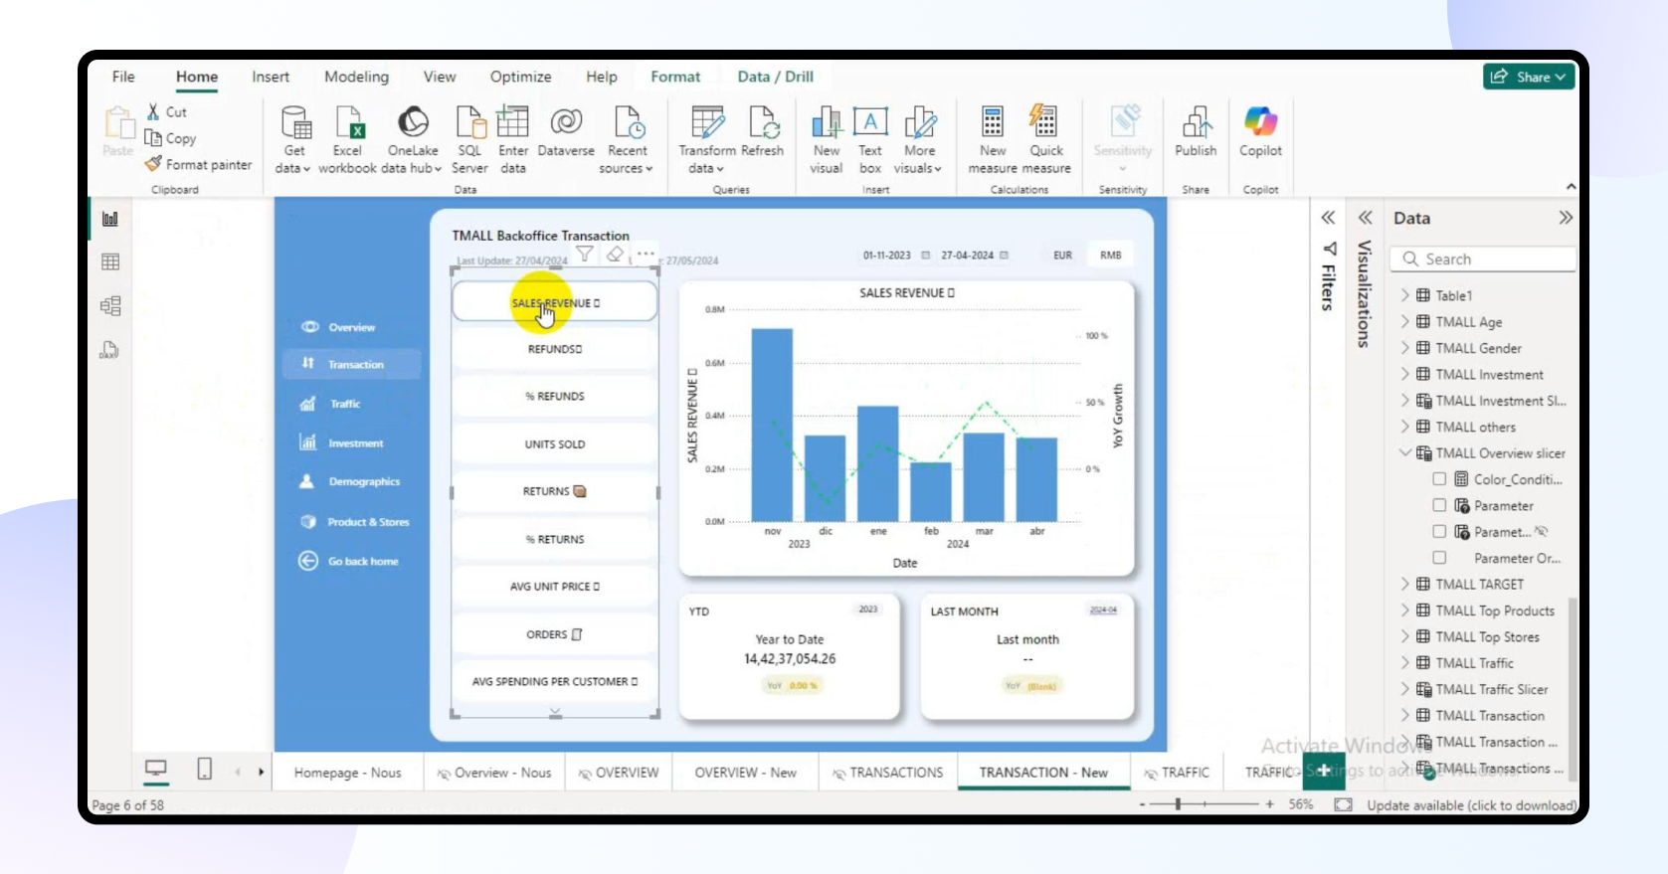Import from Excel workbook
Screen dimensions: 1668x874
point(348,139)
